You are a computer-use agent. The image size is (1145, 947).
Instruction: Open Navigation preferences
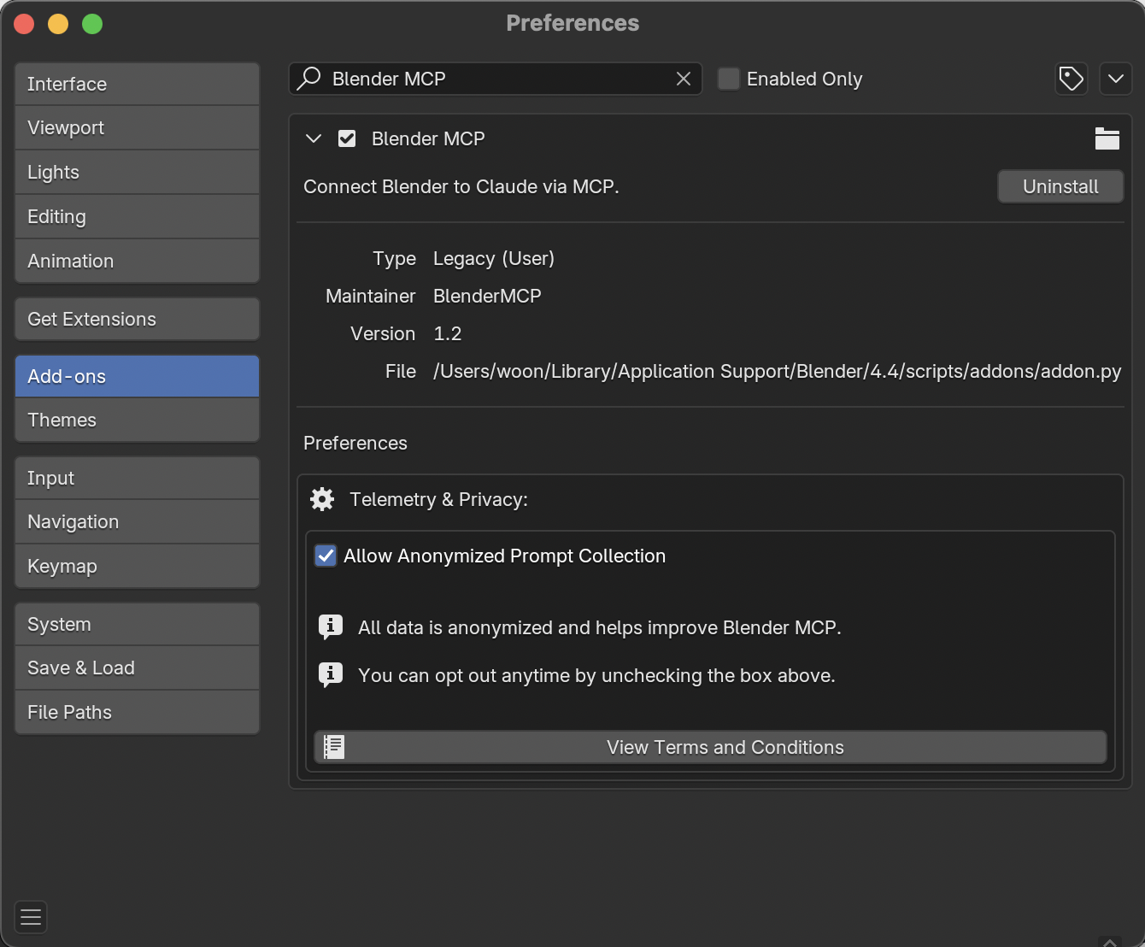point(137,521)
